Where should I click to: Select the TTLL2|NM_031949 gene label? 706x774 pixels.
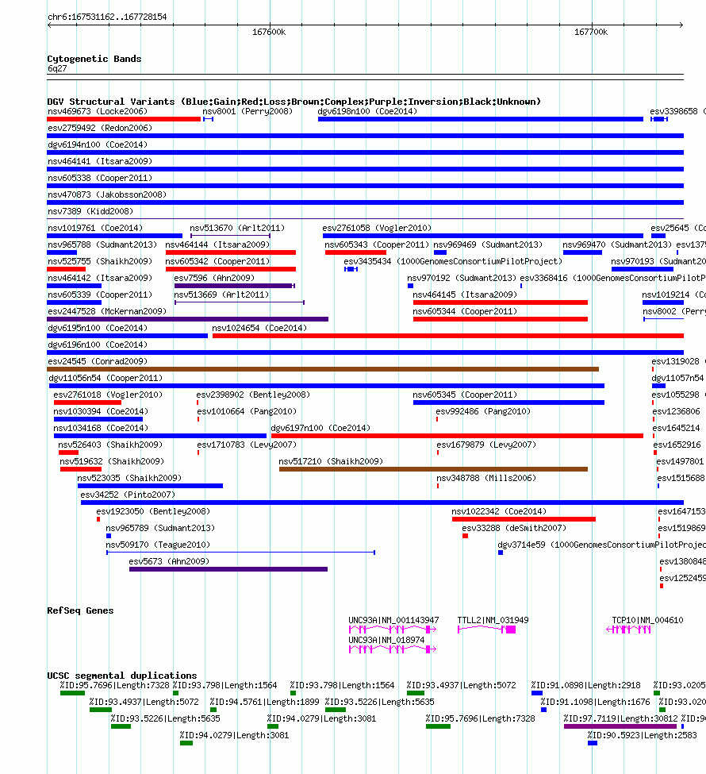coord(493,621)
